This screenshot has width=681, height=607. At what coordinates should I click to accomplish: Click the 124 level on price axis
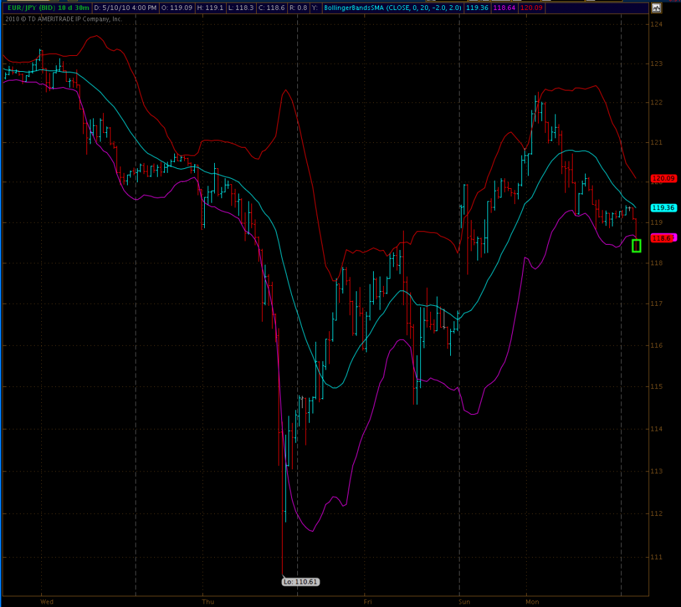coord(657,25)
